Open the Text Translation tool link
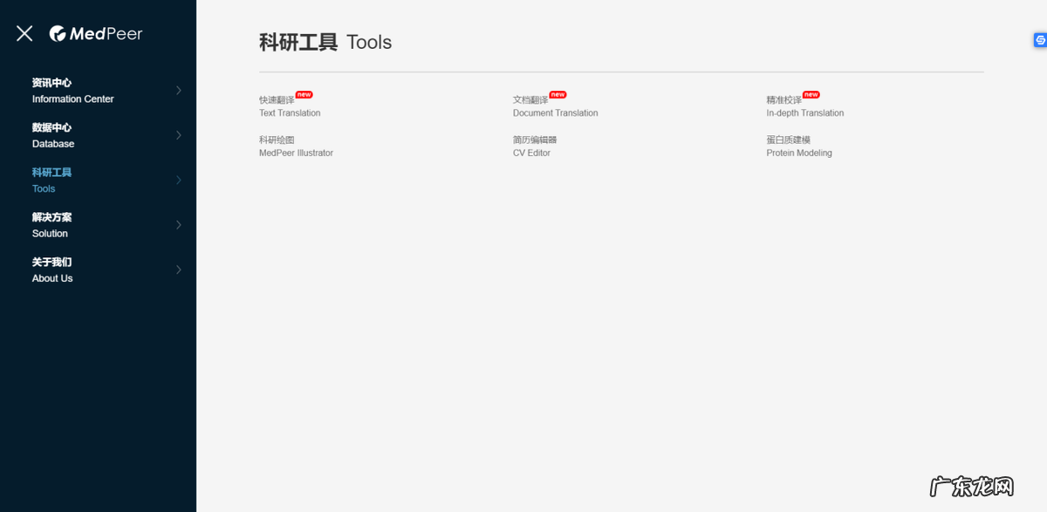 (x=290, y=106)
